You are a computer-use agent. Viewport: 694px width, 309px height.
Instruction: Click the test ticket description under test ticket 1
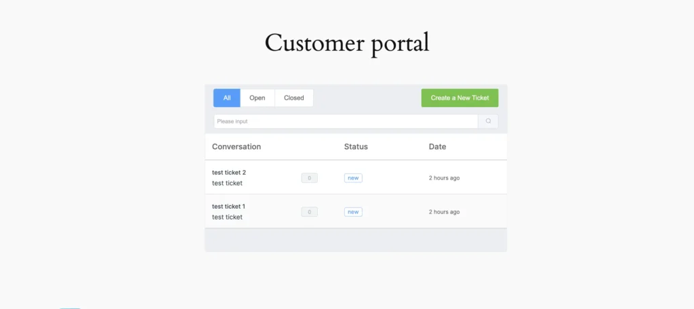227,218
